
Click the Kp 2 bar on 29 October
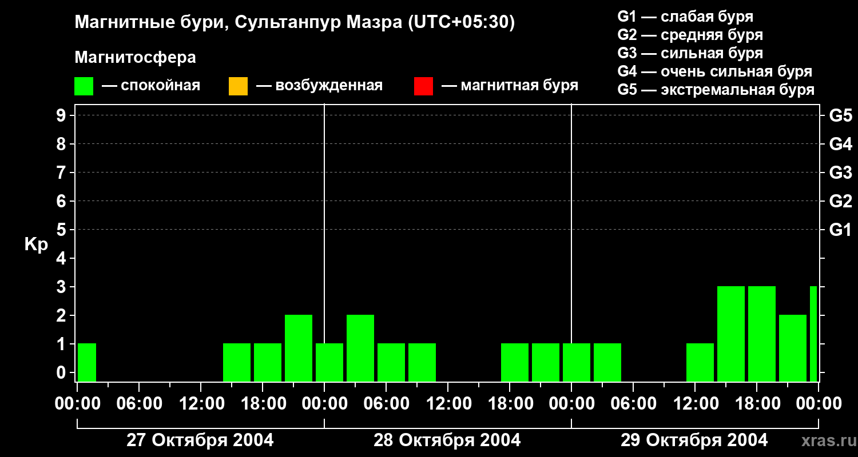point(793,348)
